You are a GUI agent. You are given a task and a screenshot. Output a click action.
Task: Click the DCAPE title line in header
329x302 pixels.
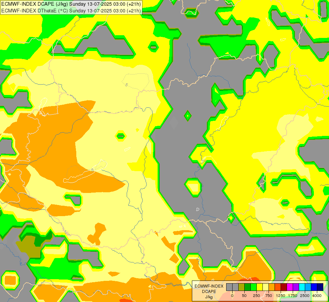point(71,4)
